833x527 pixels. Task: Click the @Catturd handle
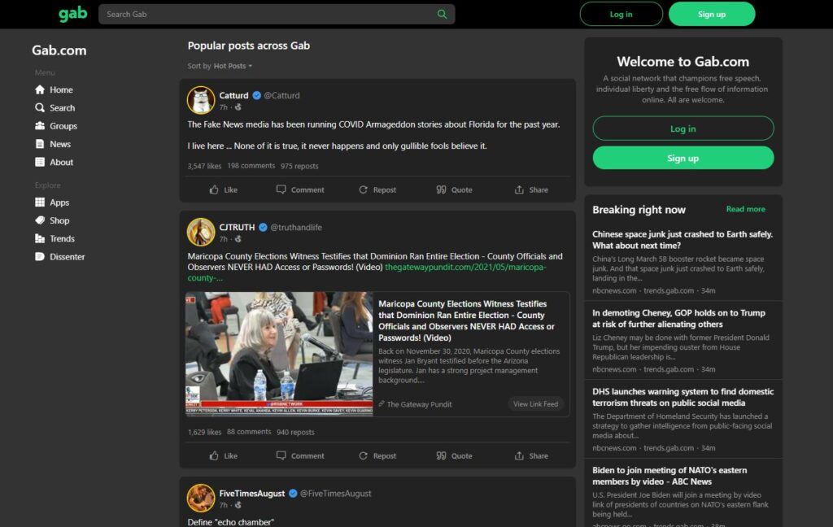(x=281, y=96)
